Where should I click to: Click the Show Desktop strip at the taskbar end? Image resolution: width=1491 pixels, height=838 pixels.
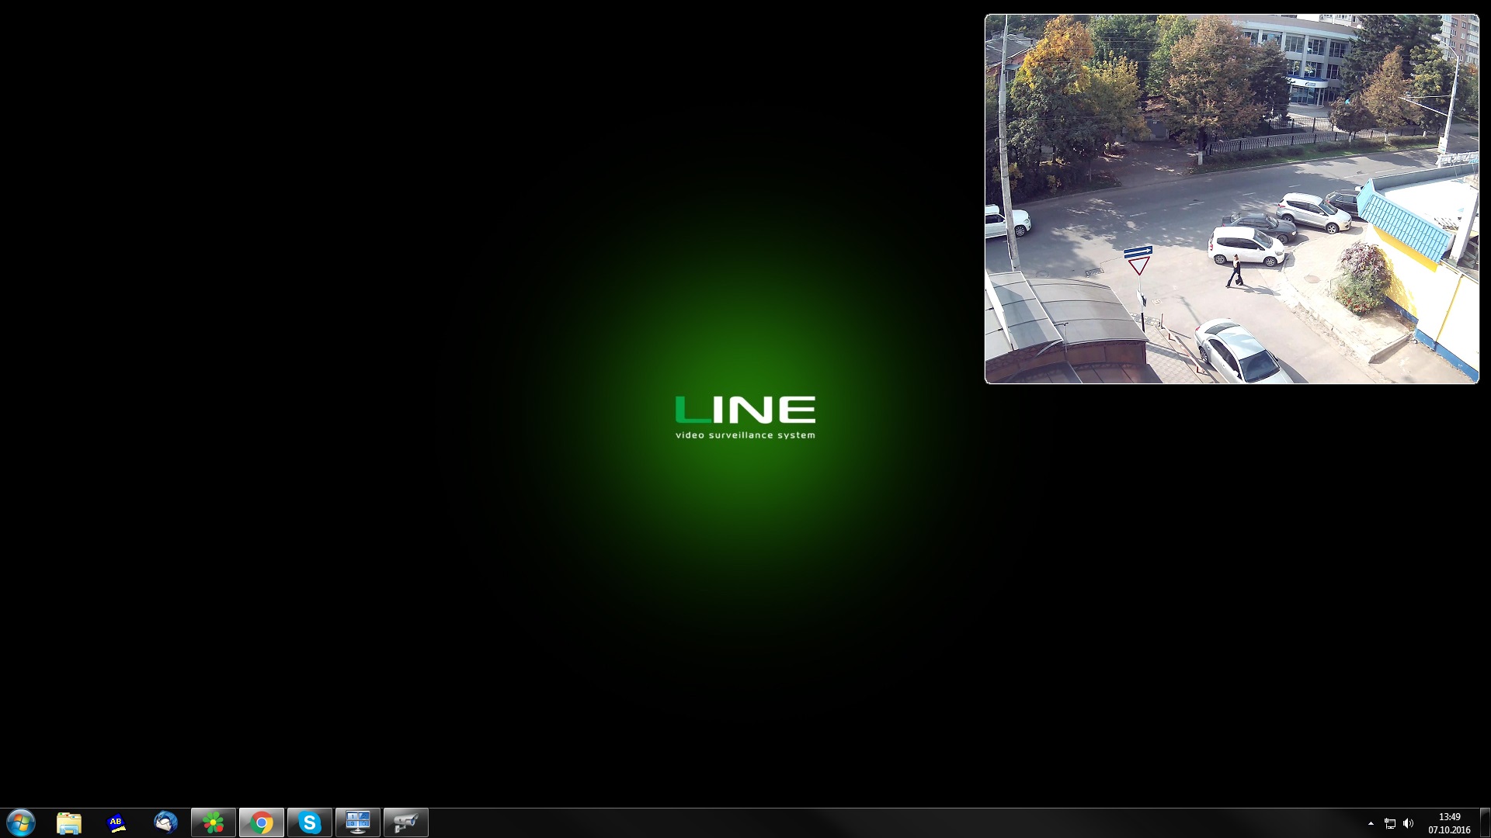click(1485, 822)
